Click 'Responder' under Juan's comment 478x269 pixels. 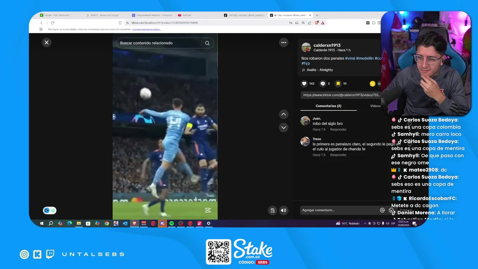[x=338, y=129]
